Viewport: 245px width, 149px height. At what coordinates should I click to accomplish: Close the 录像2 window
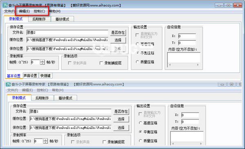(238, 5)
